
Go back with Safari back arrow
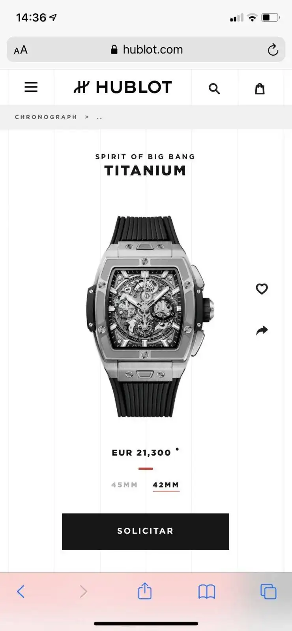[x=21, y=591]
